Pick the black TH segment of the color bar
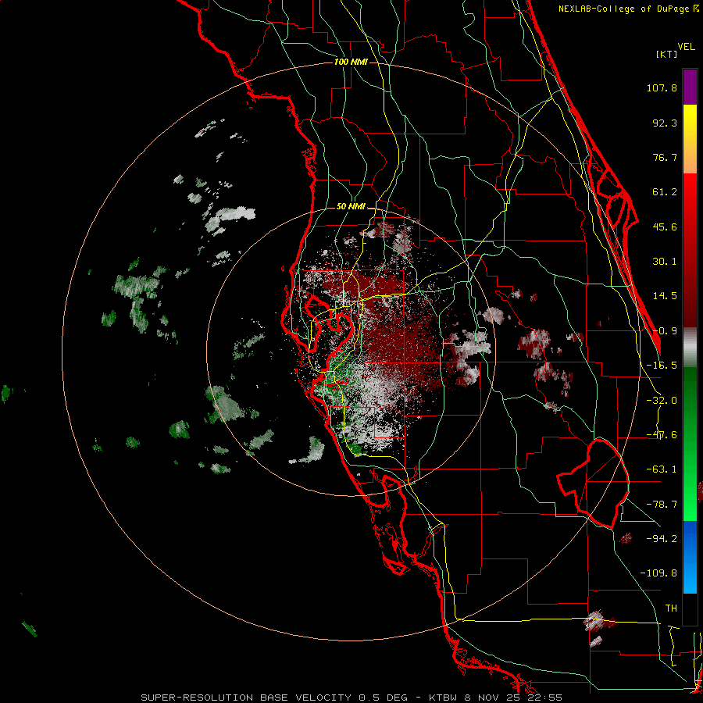The image size is (703, 703). [690, 608]
